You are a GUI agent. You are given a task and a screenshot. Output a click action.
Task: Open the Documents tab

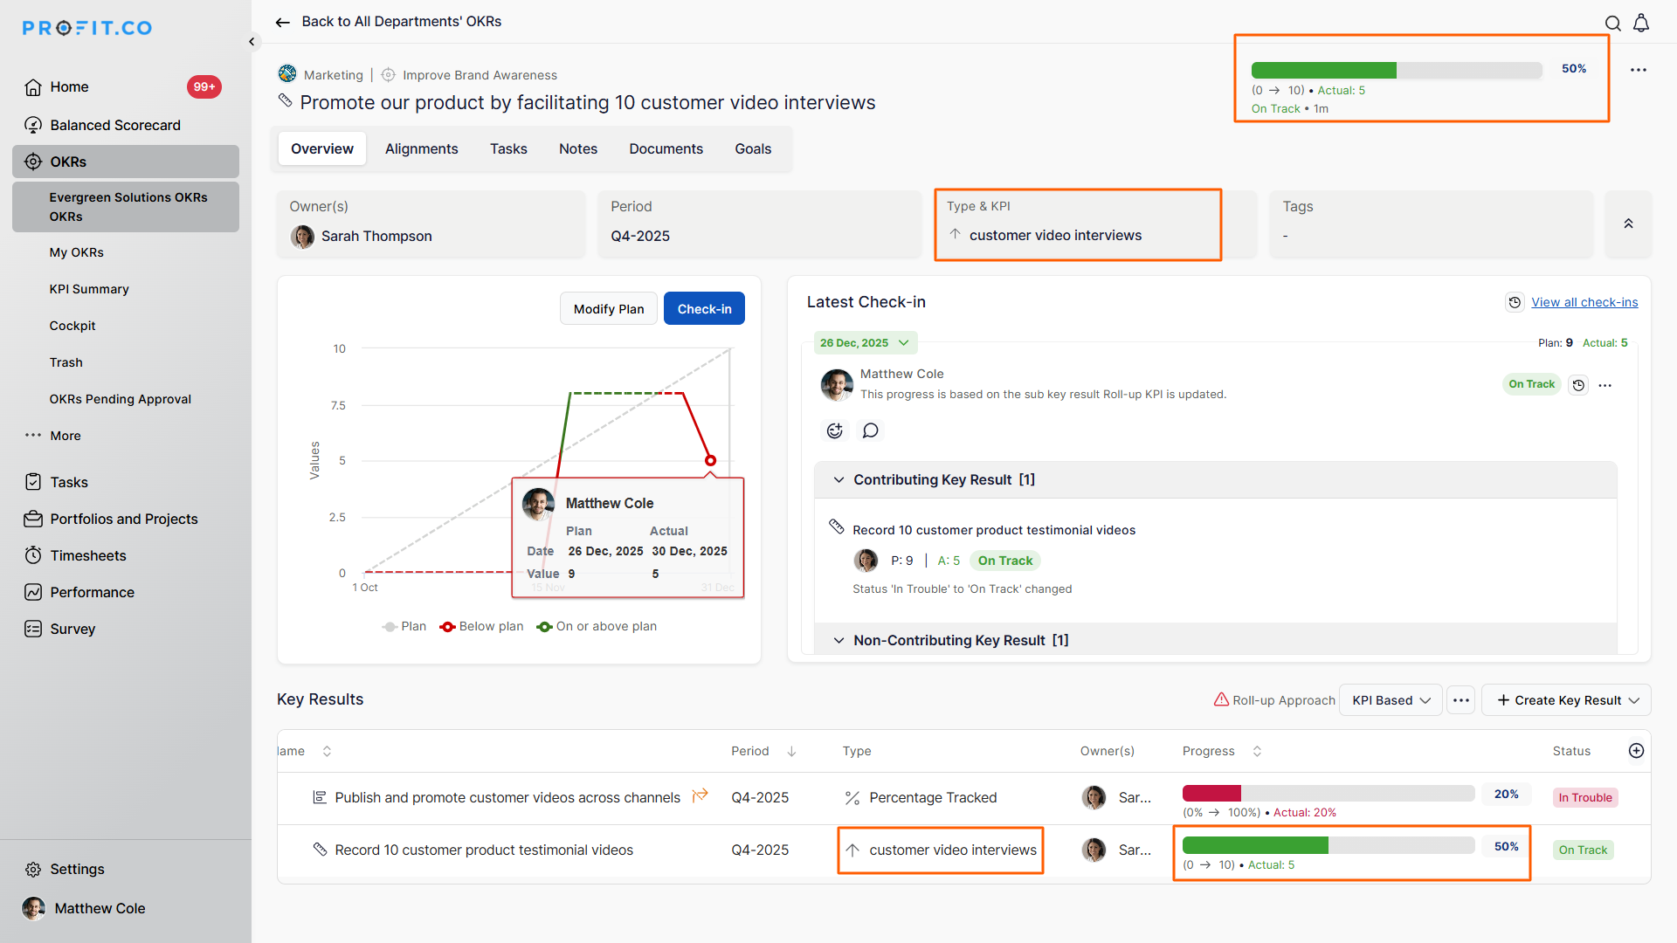pyautogui.click(x=666, y=149)
